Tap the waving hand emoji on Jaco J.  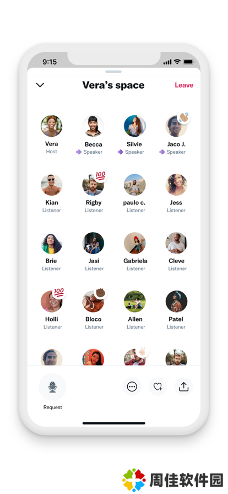[183, 117]
